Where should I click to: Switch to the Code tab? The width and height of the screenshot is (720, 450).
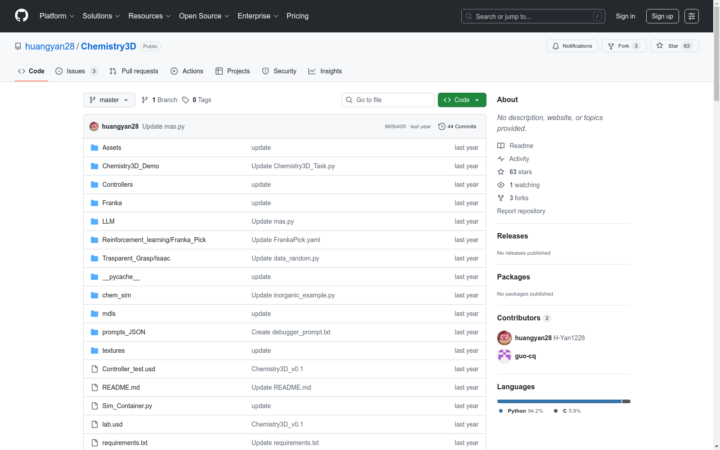tap(31, 71)
